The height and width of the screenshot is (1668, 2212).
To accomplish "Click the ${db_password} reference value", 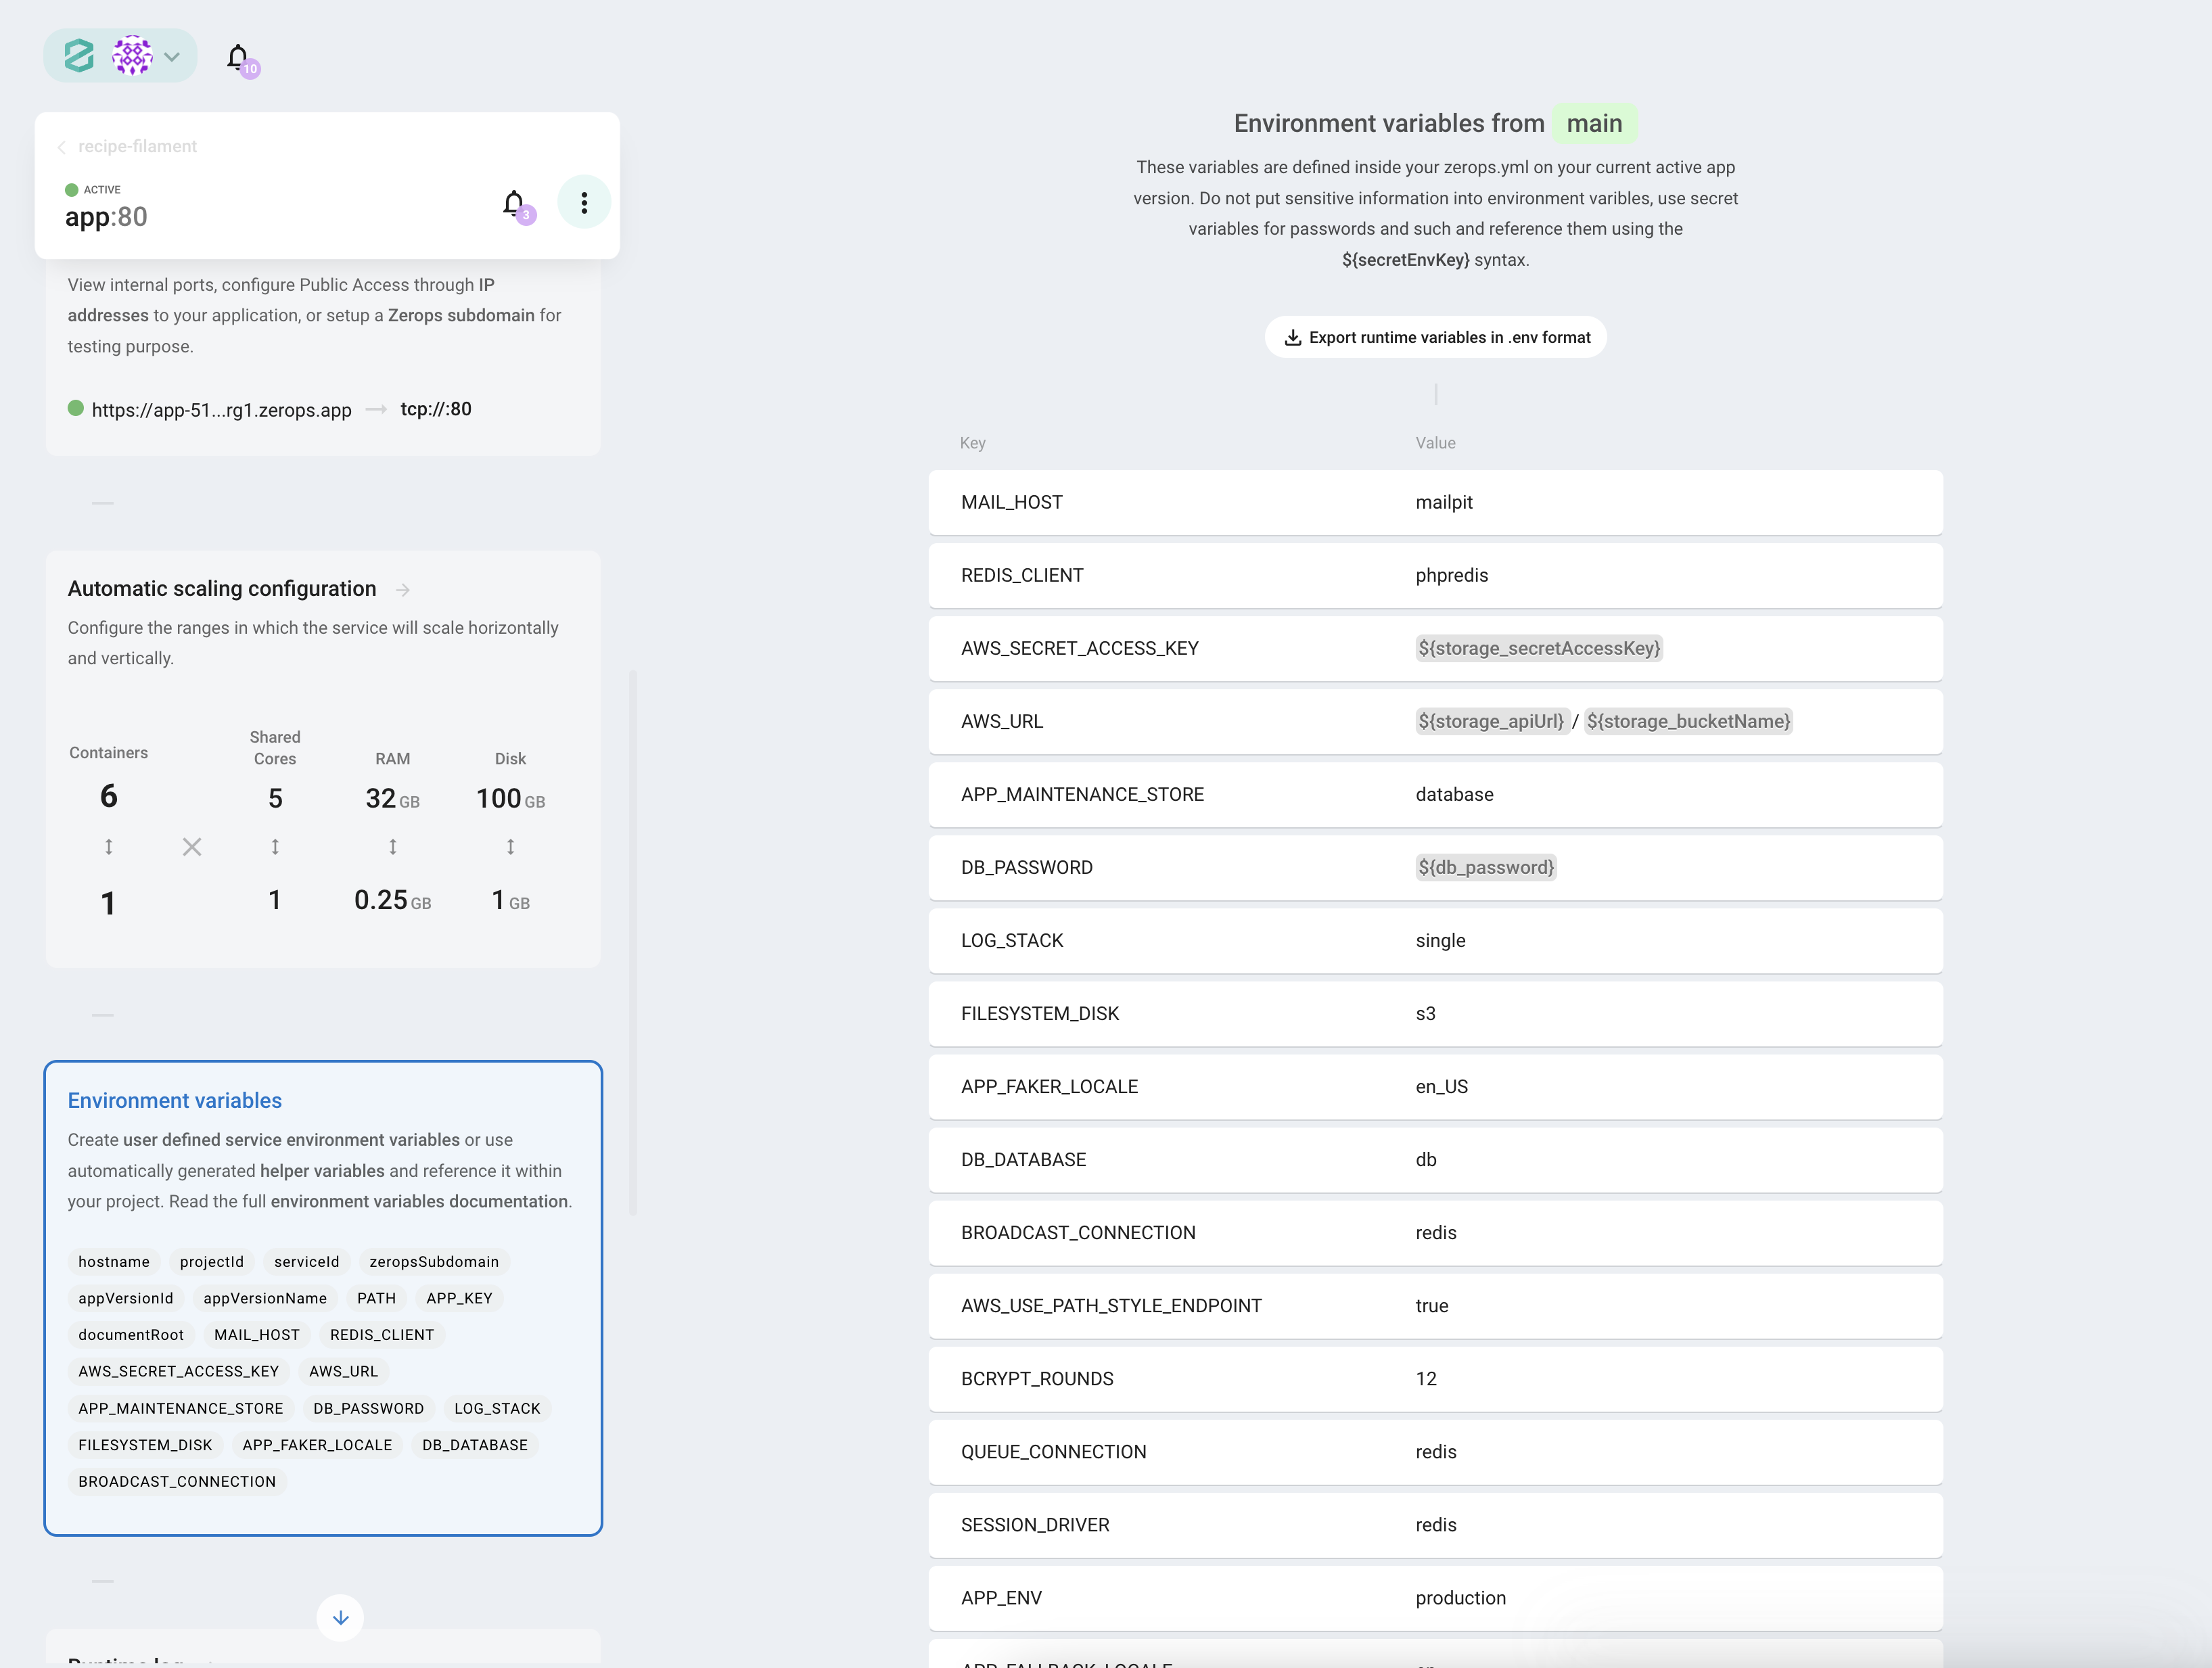I will (1486, 868).
